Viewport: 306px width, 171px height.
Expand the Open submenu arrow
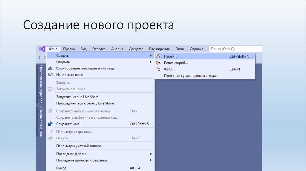[x=151, y=62]
